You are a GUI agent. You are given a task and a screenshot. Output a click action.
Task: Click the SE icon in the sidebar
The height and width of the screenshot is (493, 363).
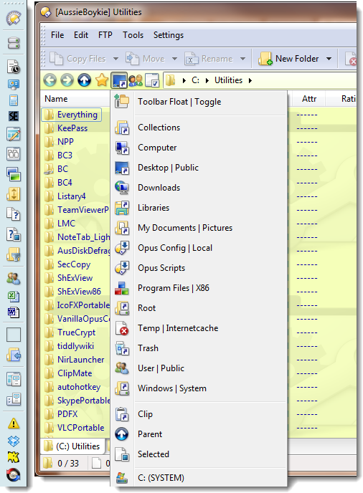click(14, 116)
